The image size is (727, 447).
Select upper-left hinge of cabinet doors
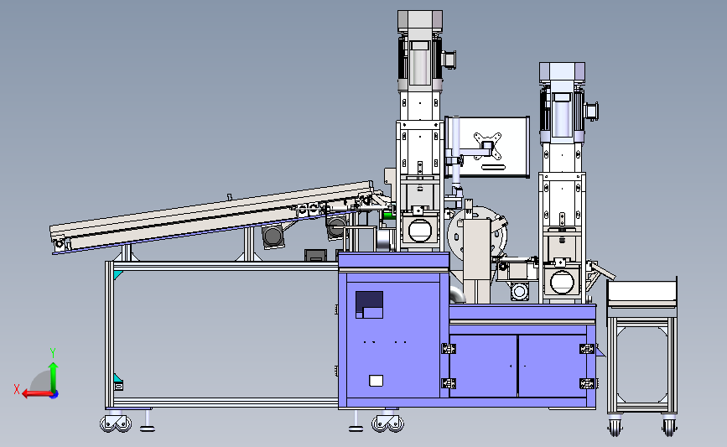click(449, 349)
